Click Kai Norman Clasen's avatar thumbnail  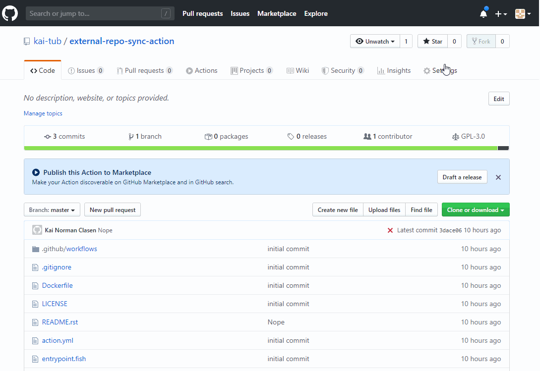pos(37,230)
